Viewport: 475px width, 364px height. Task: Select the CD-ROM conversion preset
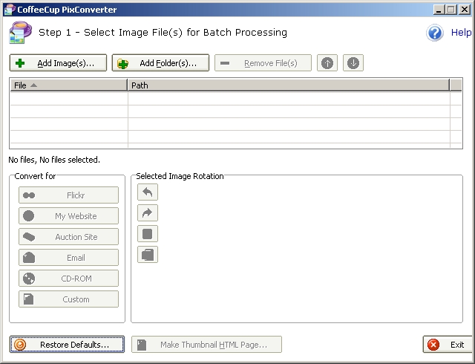click(68, 279)
